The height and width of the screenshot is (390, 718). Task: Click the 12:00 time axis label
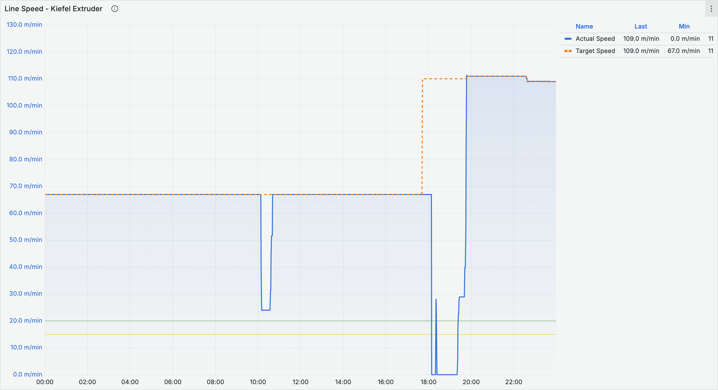point(300,382)
